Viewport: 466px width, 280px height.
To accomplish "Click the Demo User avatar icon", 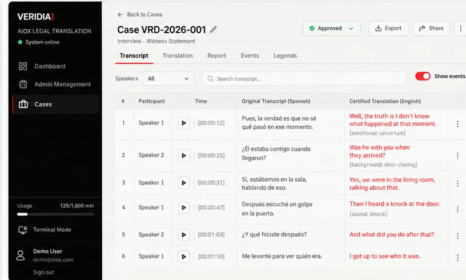I will pos(21,255).
